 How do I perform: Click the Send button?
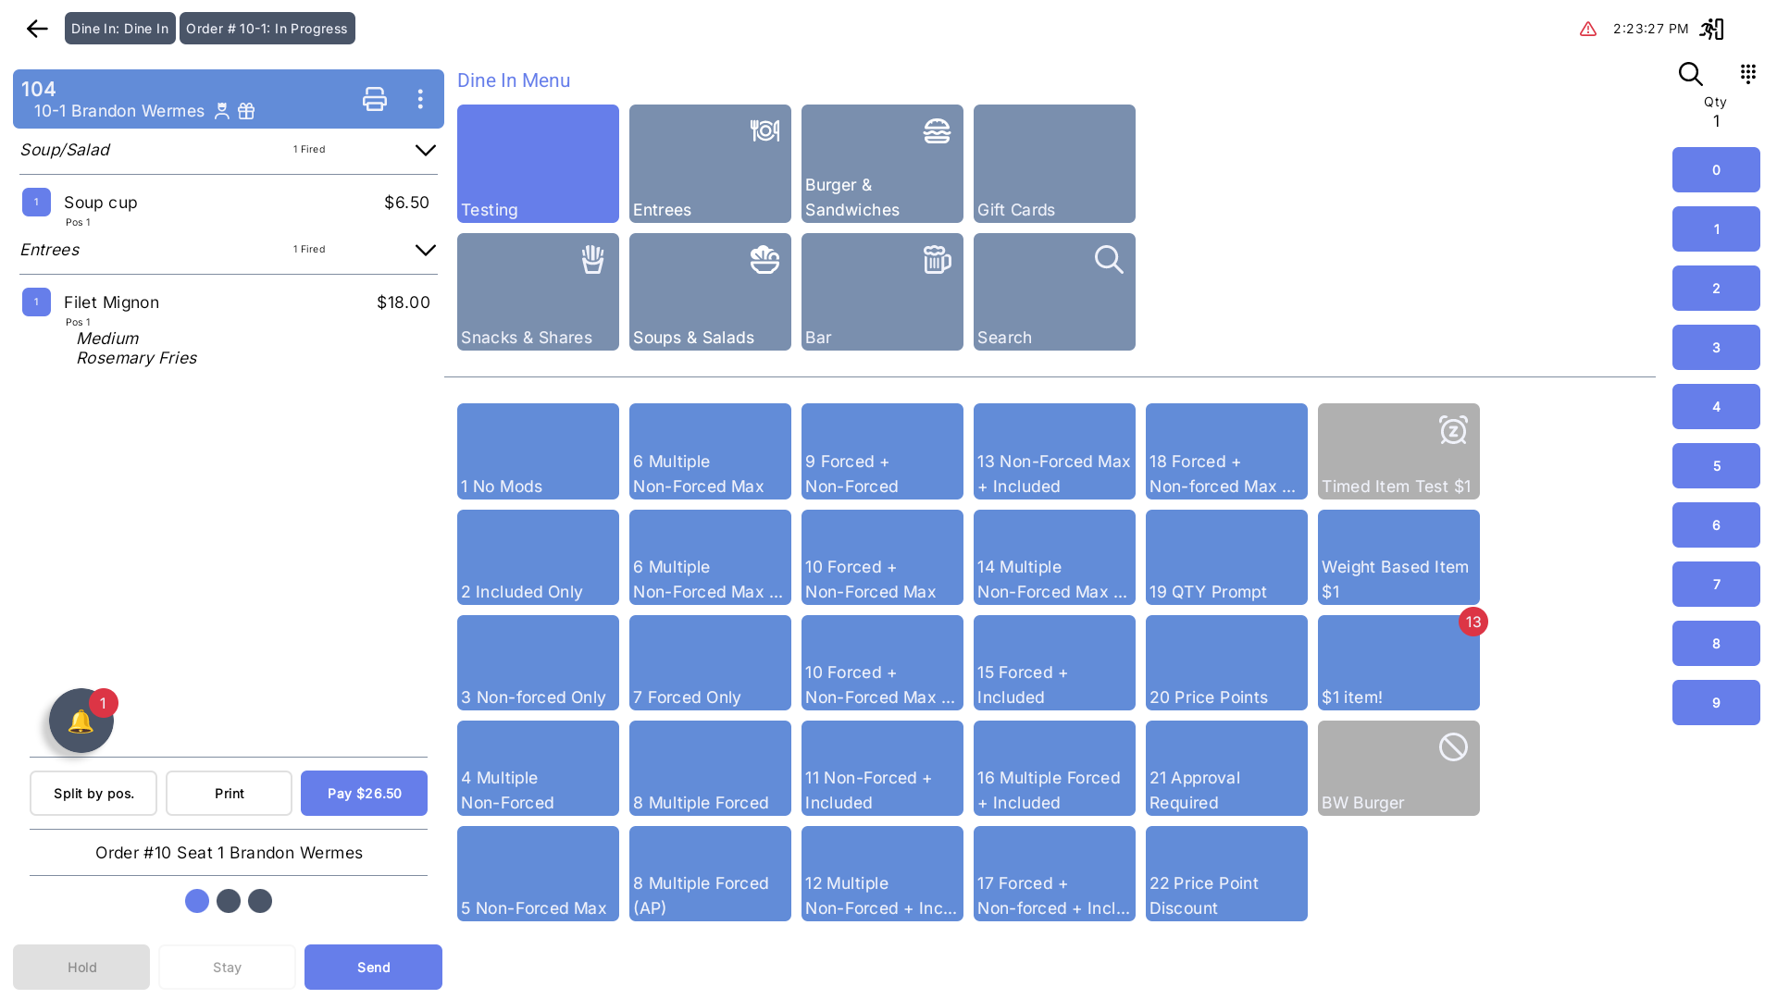point(373,967)
